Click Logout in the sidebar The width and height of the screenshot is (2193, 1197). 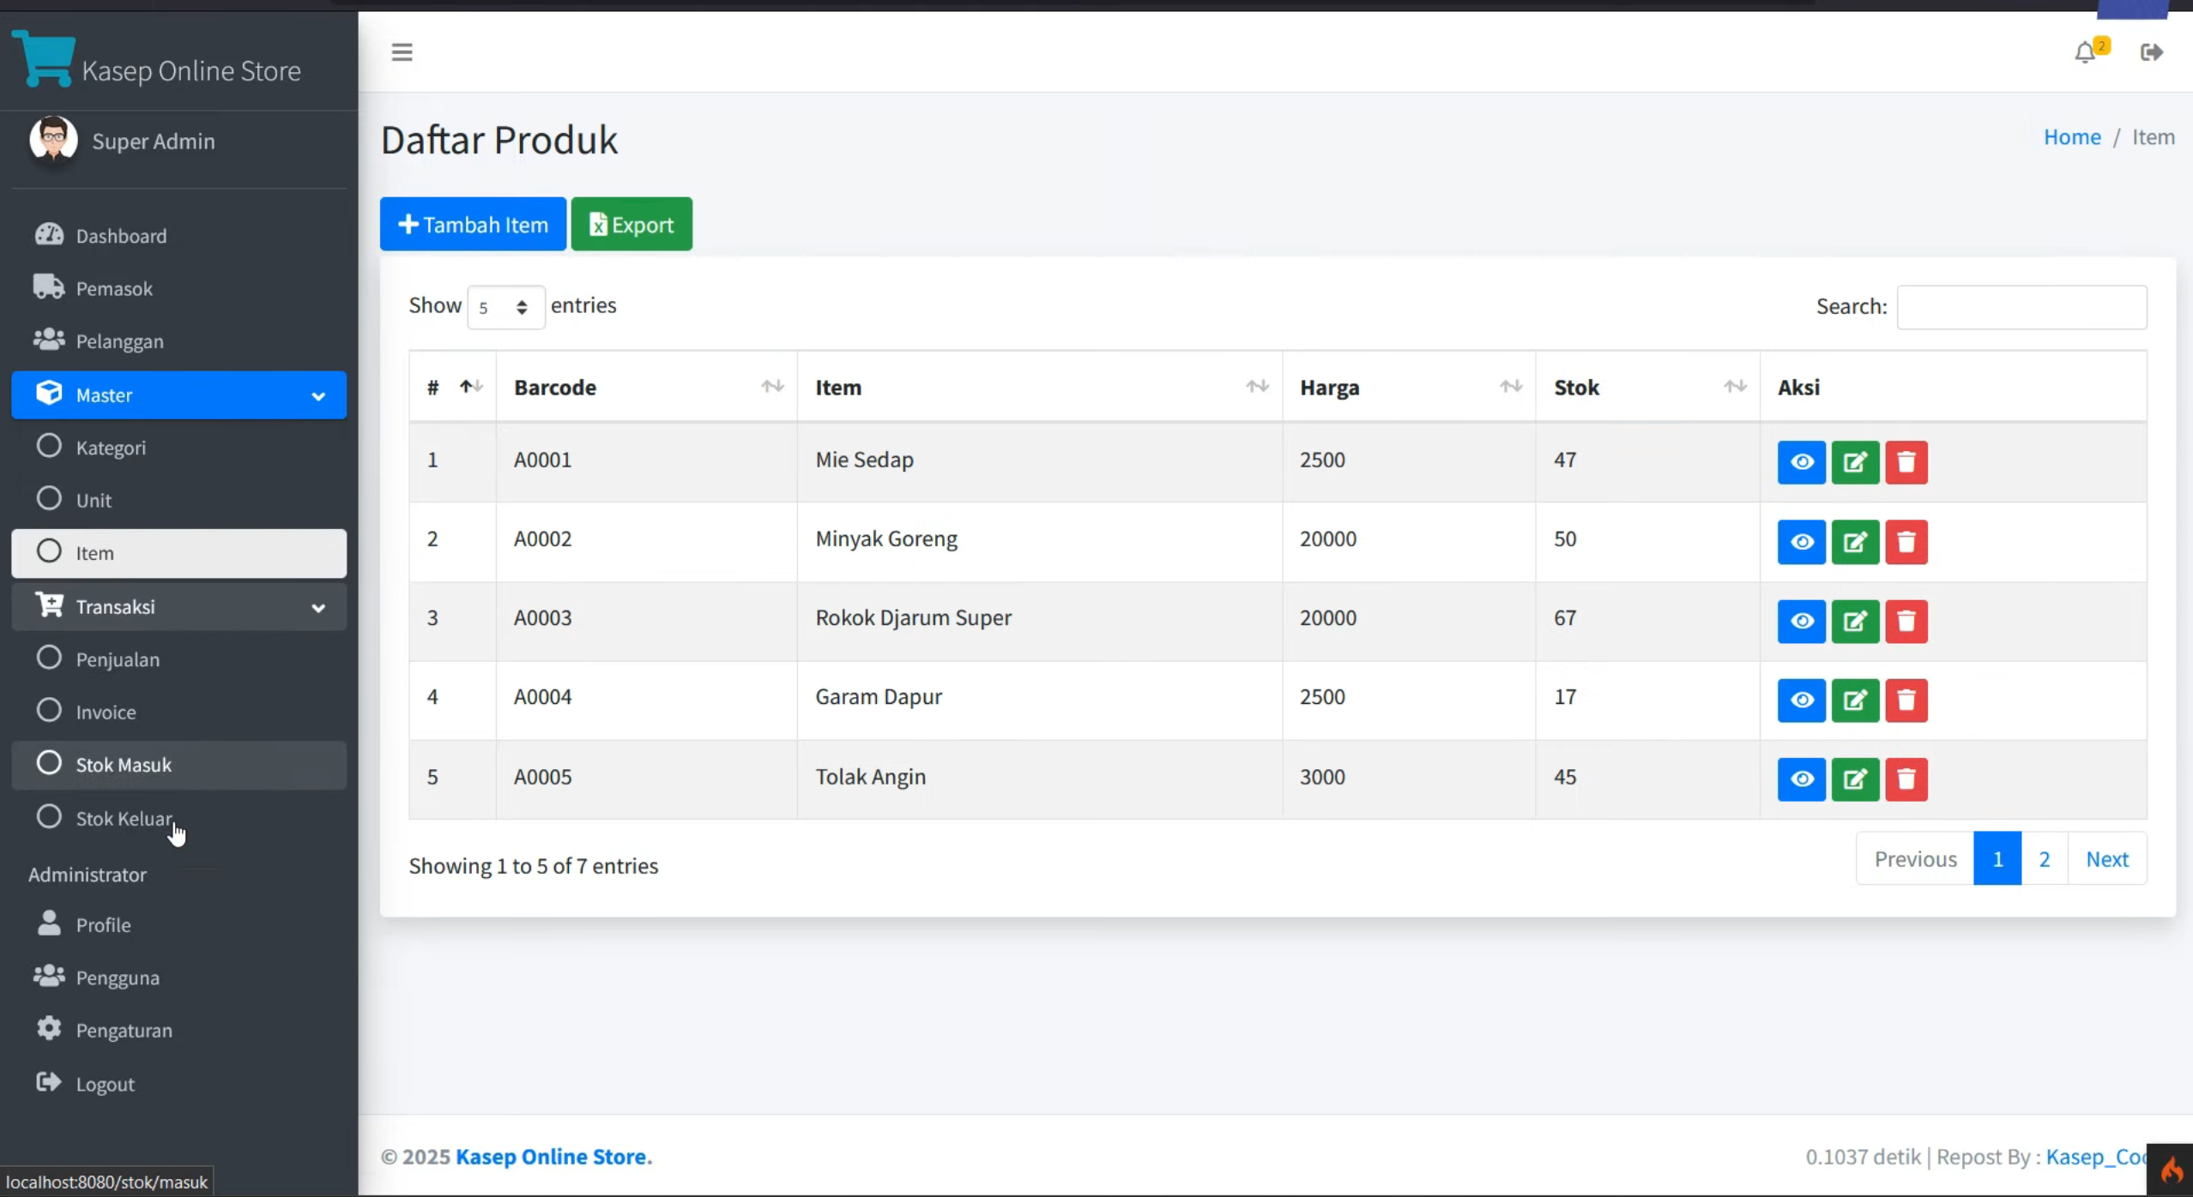coord(178,1084)
